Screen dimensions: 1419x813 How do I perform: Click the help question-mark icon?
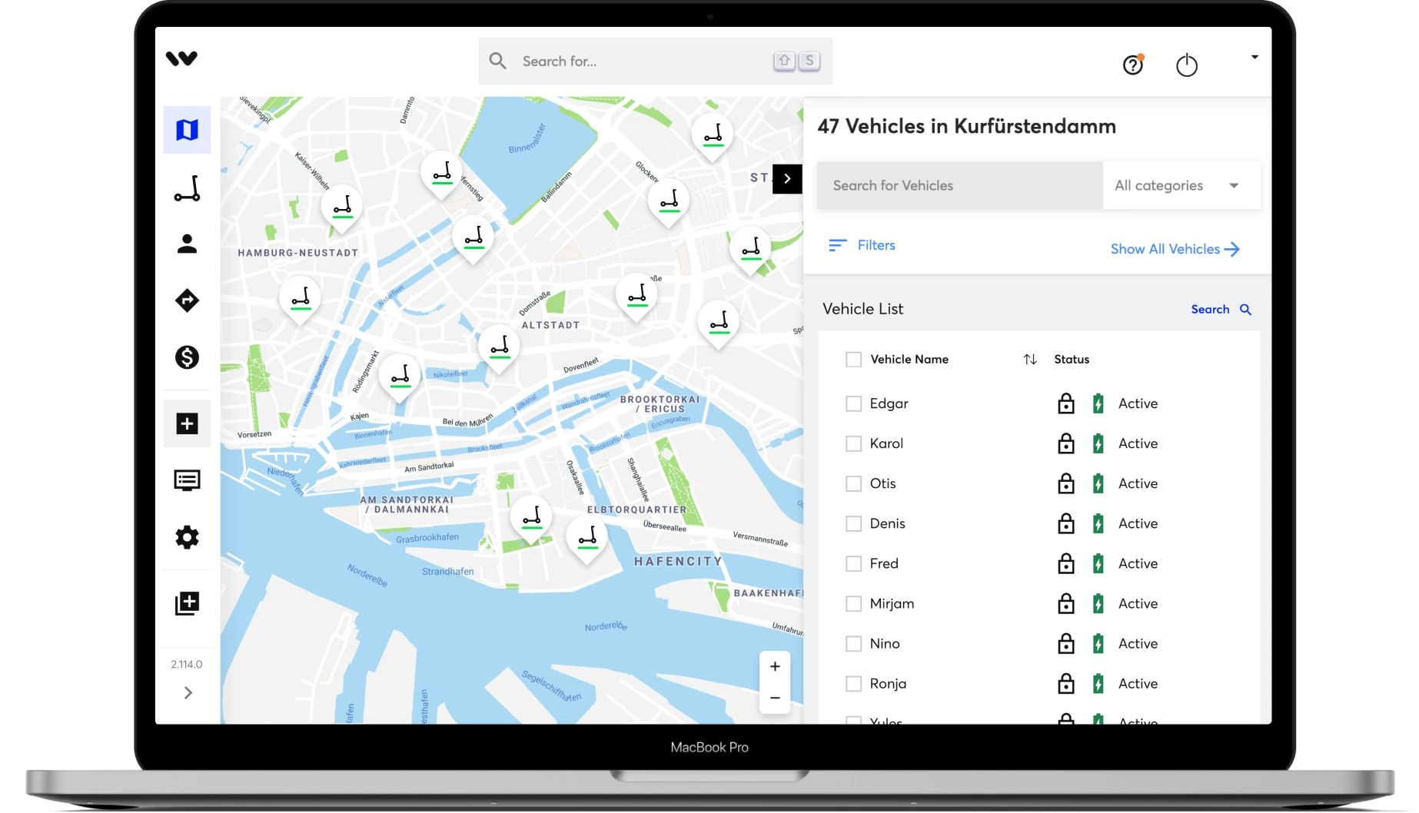pos(1132,66)
